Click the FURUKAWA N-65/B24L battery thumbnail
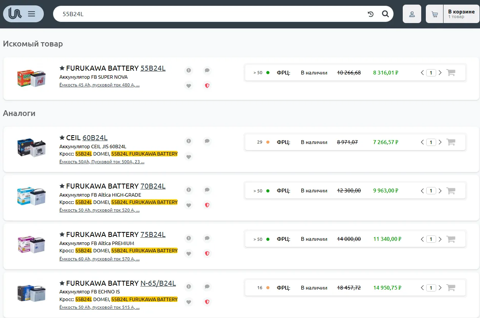Viewport: 480px width, 318px height. click(x=32, y=293)
